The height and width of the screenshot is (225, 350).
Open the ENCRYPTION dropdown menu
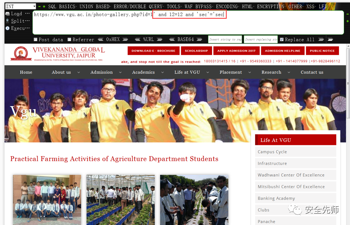click(x=271, y=7)
